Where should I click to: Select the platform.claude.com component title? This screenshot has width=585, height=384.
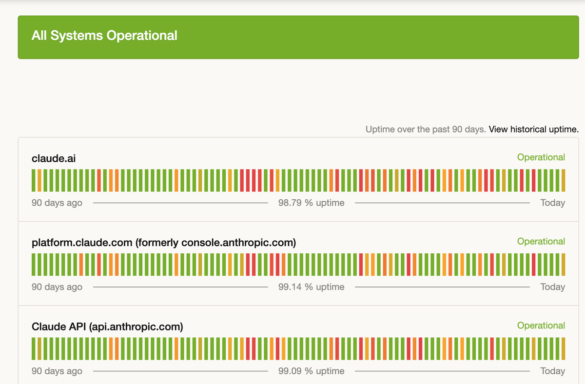[x=163, y=243]
